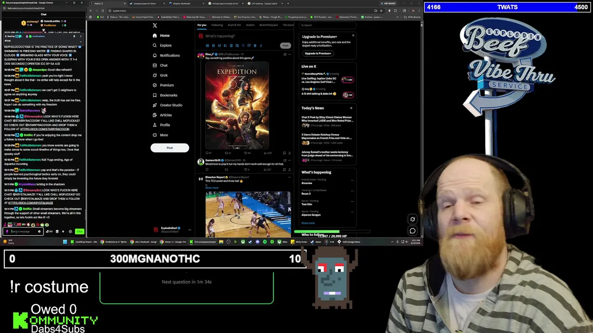The width and height of the screenshot is (593, 333).
Task: Add a poll in post composer
Action: tap(225, 45)
